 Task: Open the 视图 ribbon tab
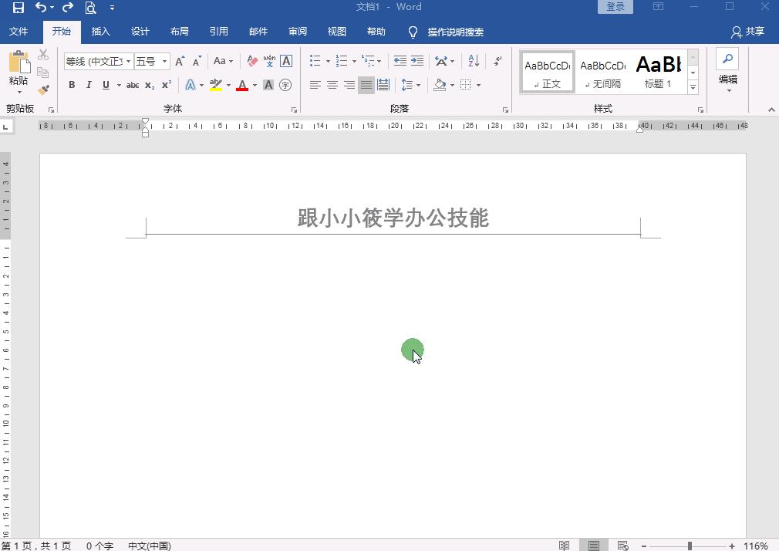click(336, 32)
